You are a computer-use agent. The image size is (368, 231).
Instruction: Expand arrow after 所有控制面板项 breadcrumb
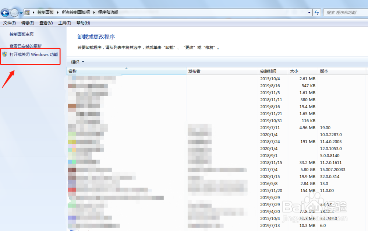[94, 13]
